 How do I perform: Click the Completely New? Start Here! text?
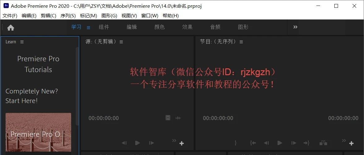coord(32,96)
